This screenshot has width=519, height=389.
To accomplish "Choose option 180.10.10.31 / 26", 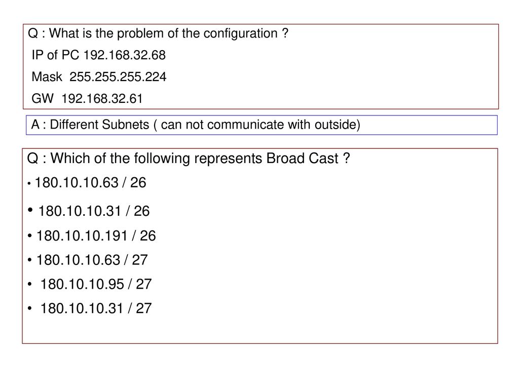I will tap(94, 211).
